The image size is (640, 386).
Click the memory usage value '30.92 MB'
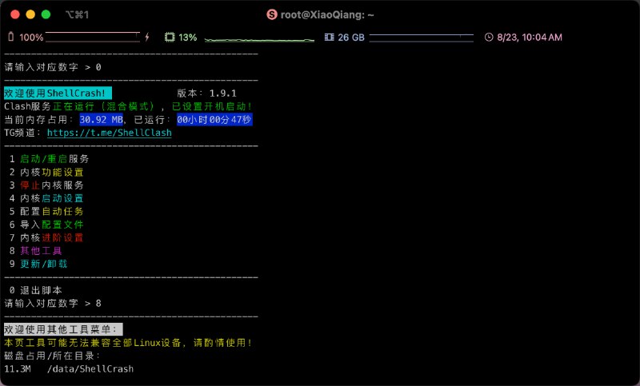coord(102,119)
